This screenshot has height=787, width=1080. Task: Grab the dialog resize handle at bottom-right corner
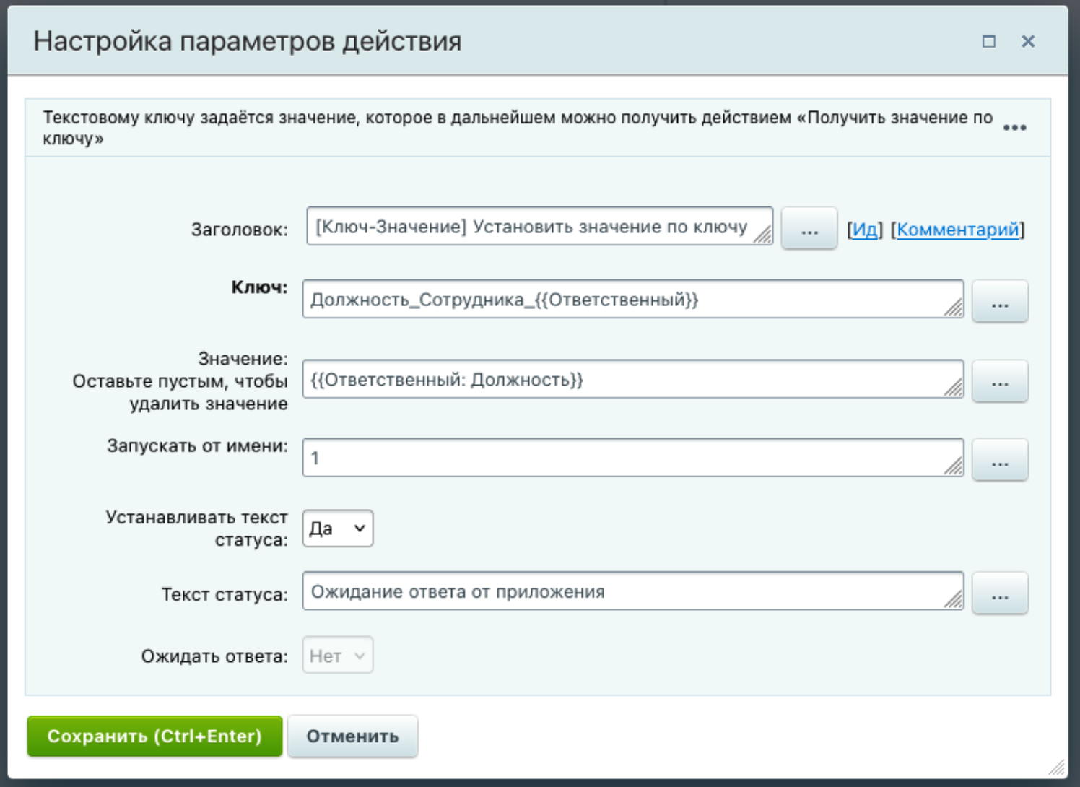(1057, 767)
